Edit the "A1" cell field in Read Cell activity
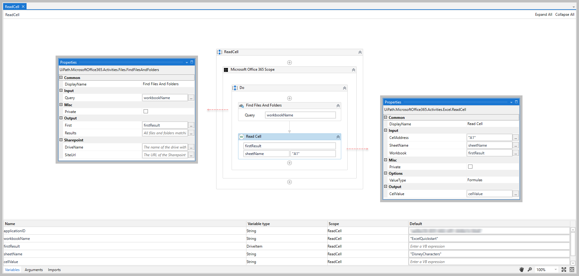579x276 pixels. point(313,154)
